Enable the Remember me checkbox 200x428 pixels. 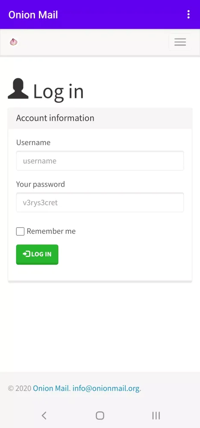(x=20, y=232)
